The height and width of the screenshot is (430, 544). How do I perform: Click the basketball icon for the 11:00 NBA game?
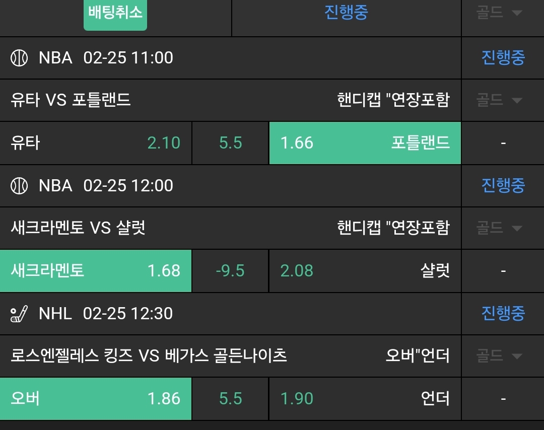coord(19,58)
